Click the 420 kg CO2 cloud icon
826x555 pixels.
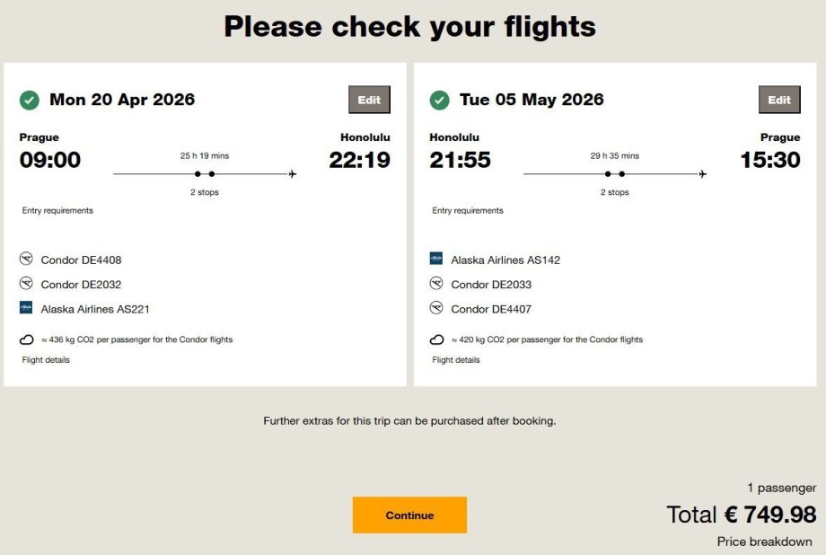[436, 340]
